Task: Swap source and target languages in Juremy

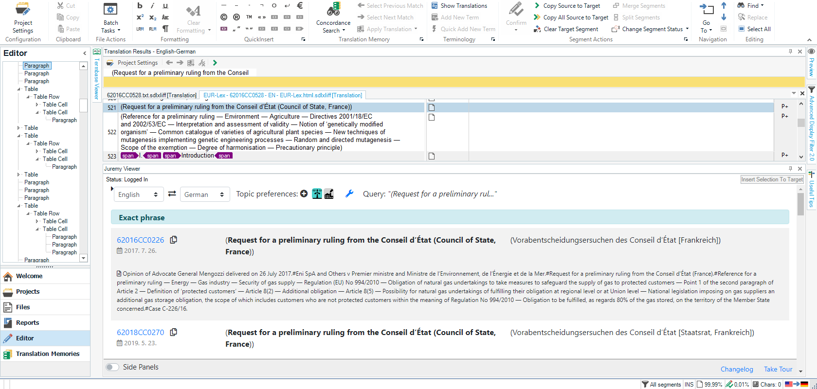Action: tap(172, 194)
